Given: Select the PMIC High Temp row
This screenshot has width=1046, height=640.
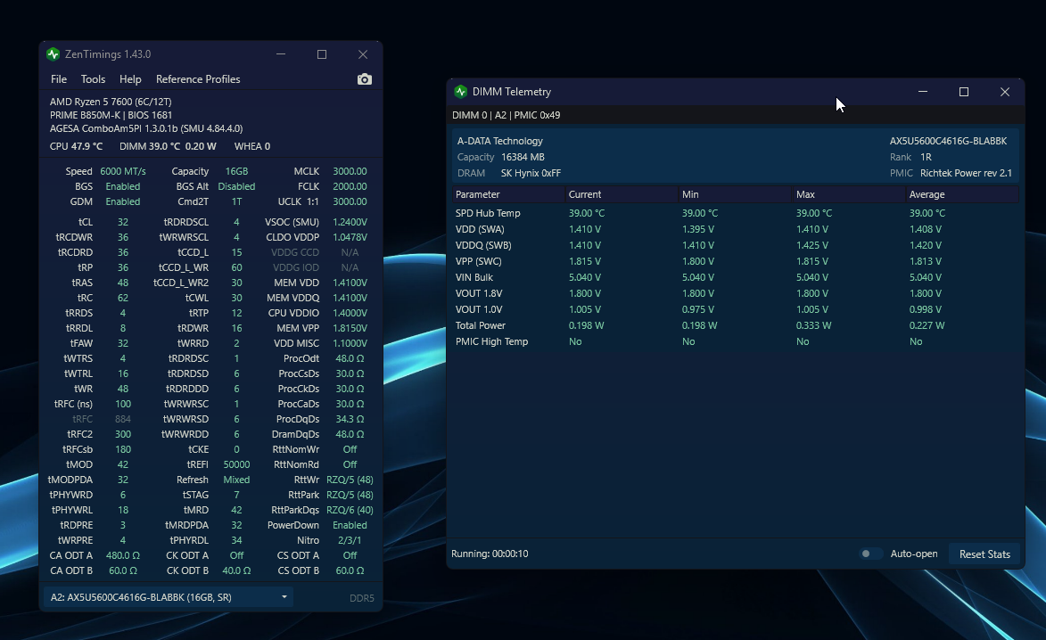Looking at the screenshot, I should 735,341.
